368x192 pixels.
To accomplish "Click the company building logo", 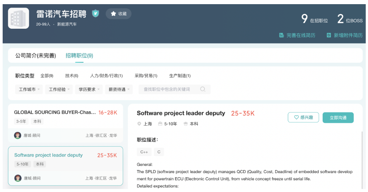I will 19,18.
